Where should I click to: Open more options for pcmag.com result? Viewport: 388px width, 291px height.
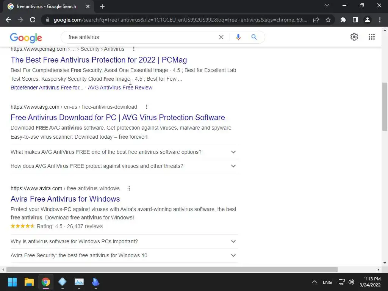pyautogui.click(x=134, y=49)
